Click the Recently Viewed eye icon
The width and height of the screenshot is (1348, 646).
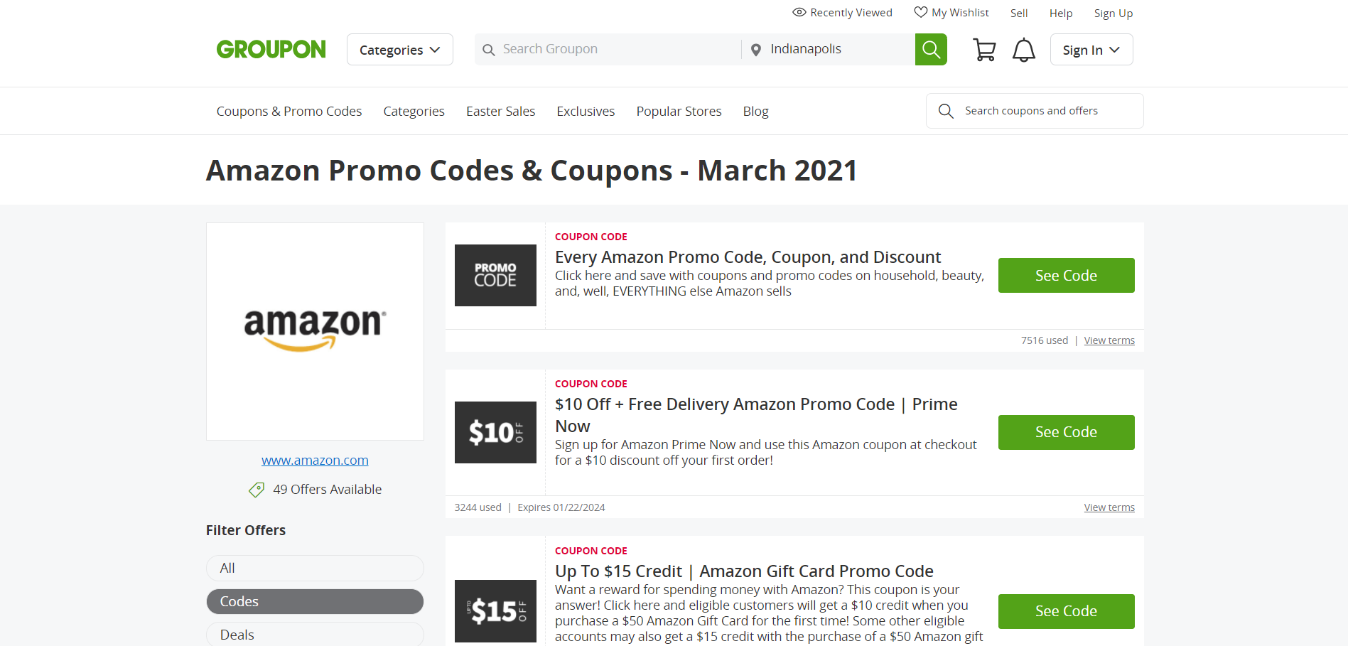click(799, 12)
